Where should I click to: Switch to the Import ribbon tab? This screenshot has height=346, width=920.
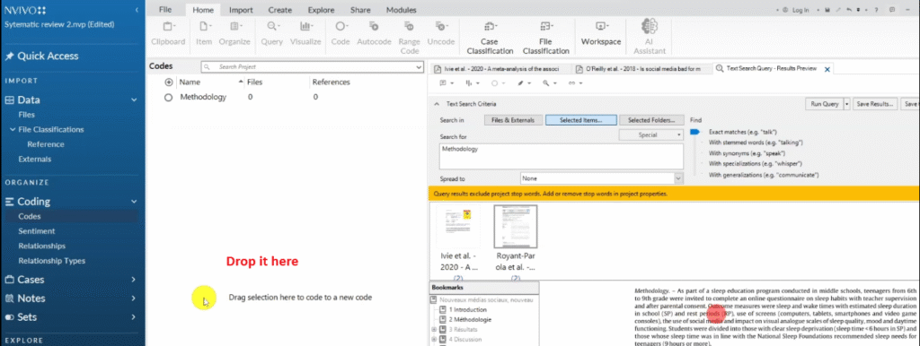click(241, 10)
